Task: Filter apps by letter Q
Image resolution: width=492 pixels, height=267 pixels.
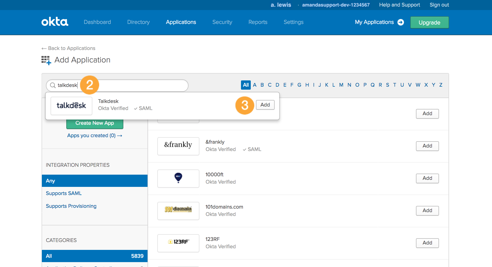Action: (x=372, y=85)
